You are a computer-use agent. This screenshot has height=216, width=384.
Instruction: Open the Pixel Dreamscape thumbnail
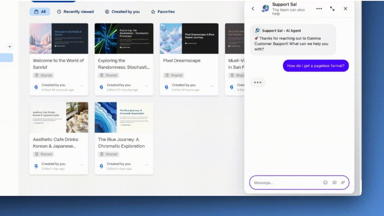(189, 38)
